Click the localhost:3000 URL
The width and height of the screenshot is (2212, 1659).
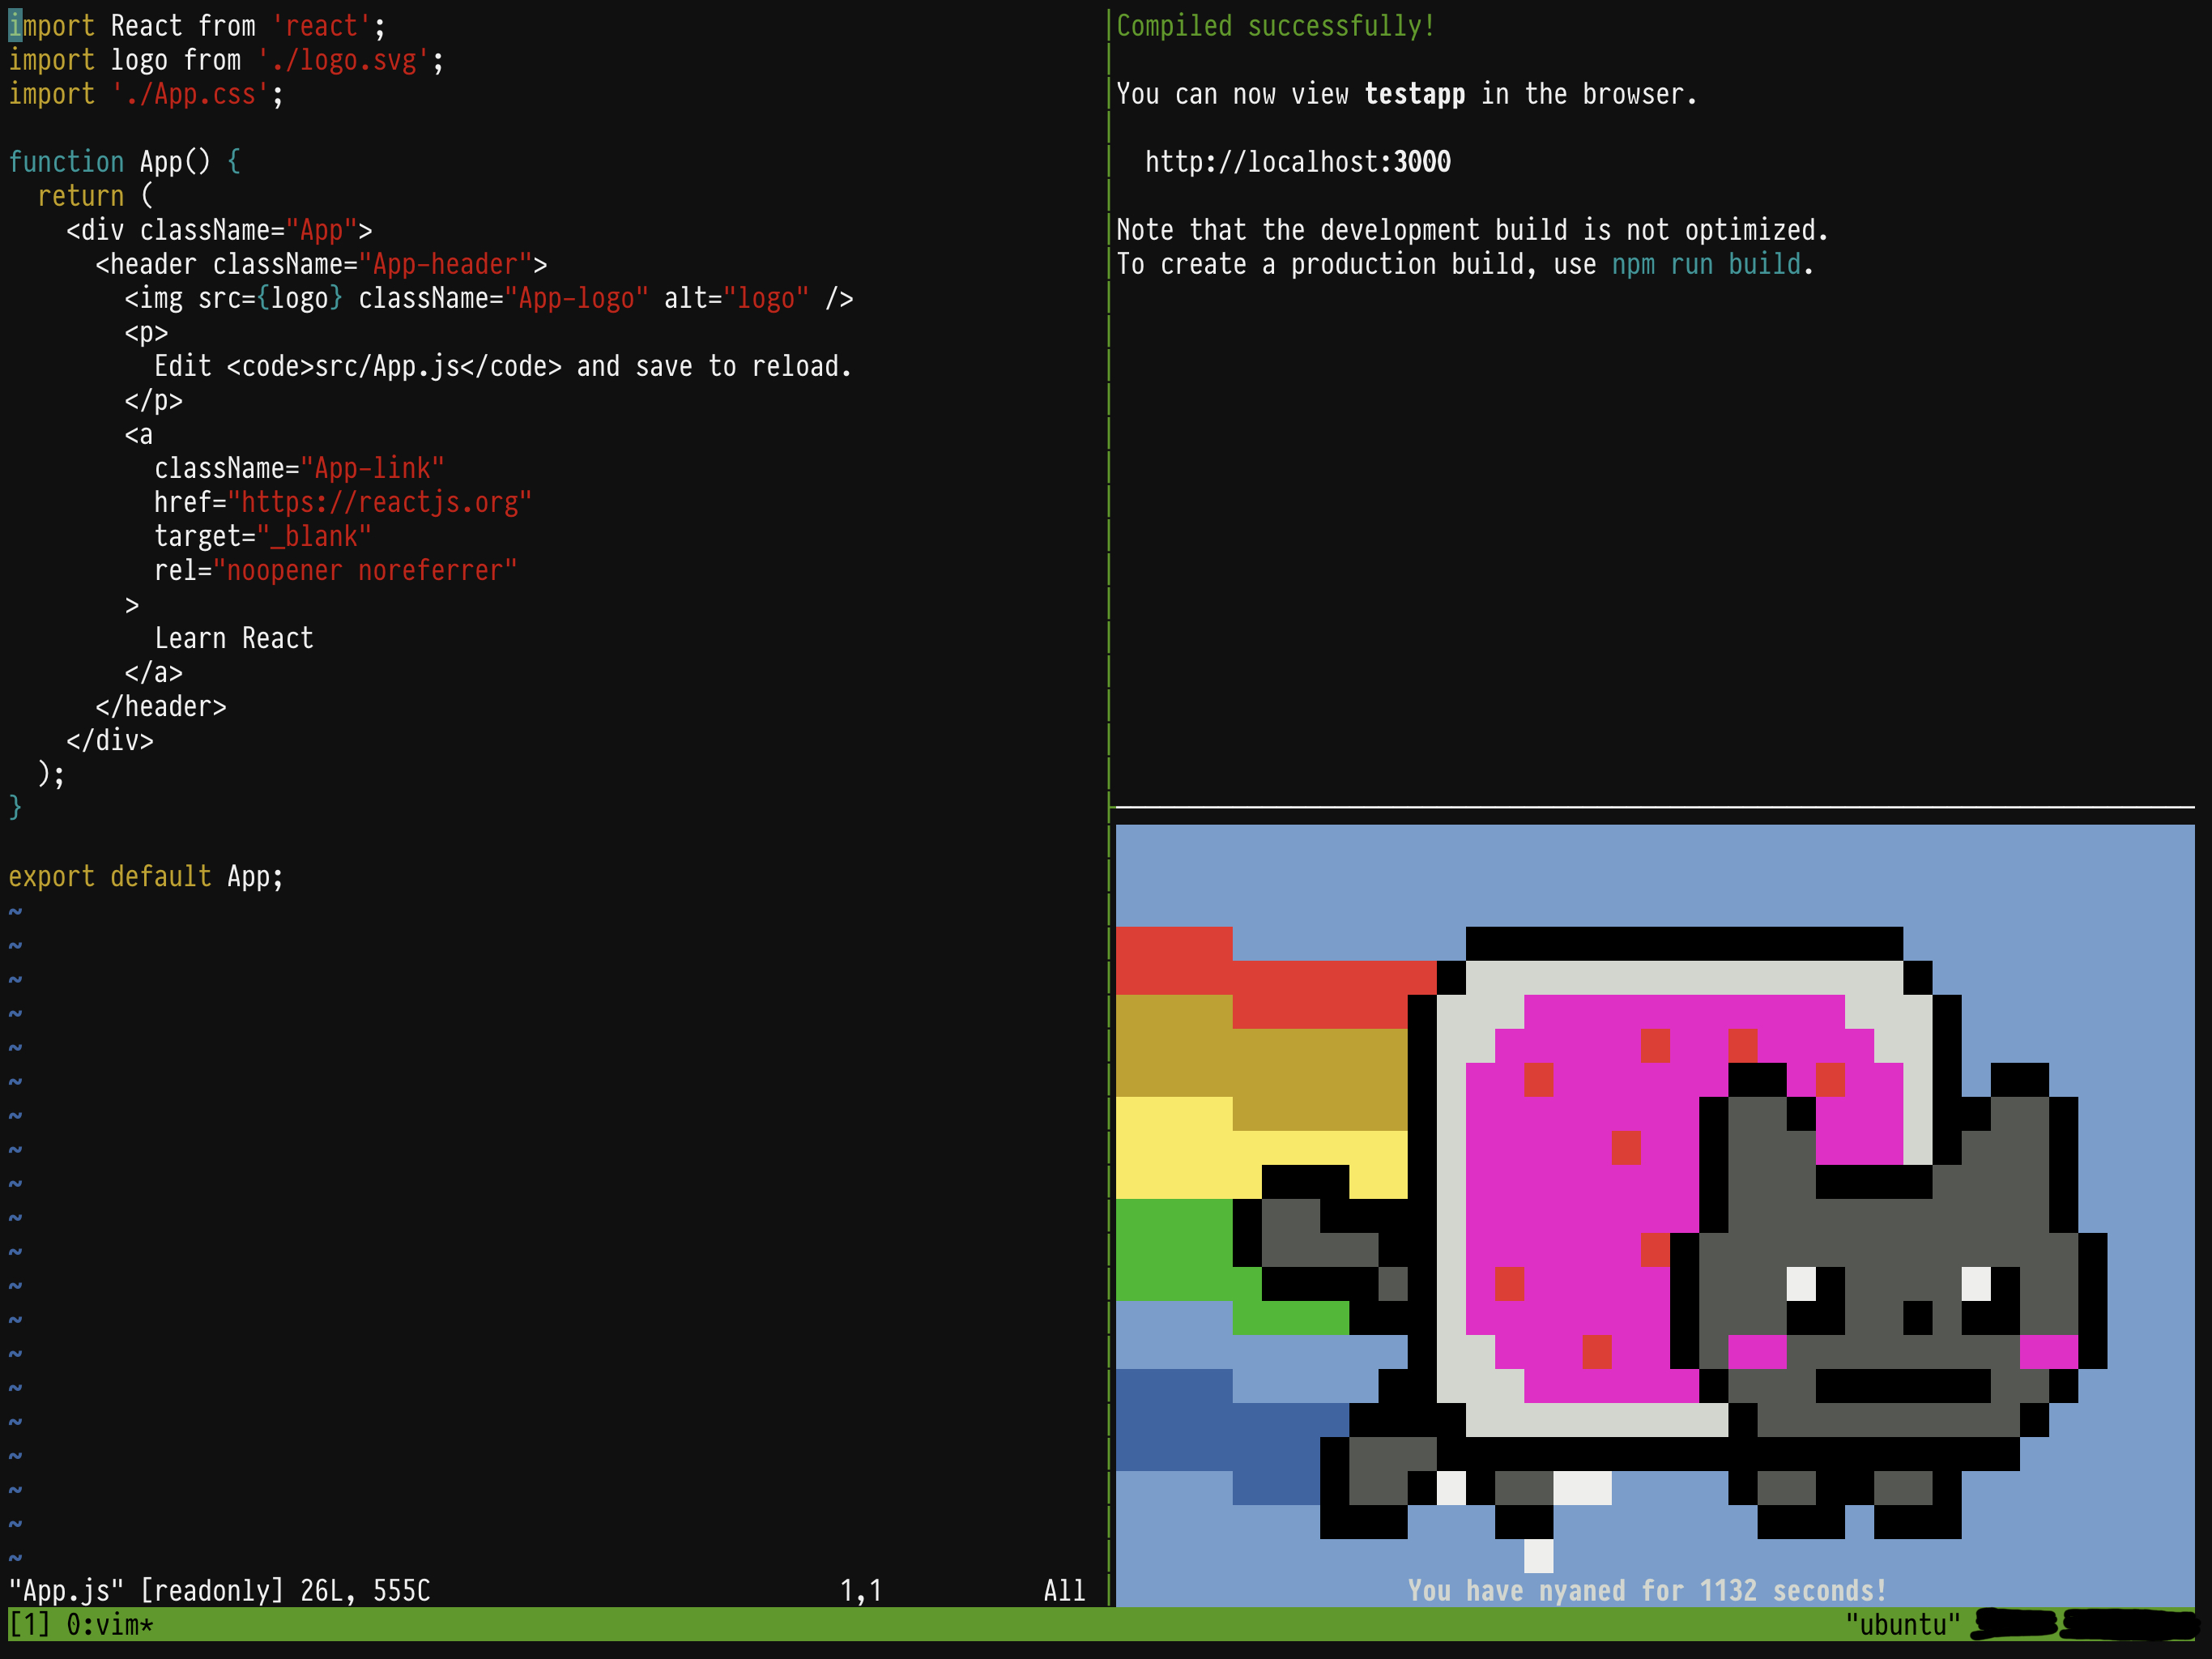click(1297, 162)
